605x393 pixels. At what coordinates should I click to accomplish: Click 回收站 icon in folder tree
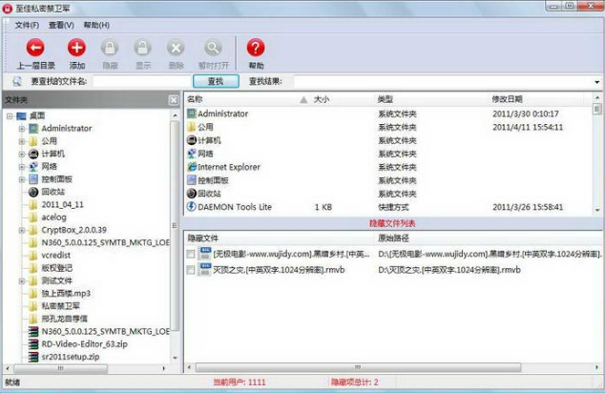[33, 192]
